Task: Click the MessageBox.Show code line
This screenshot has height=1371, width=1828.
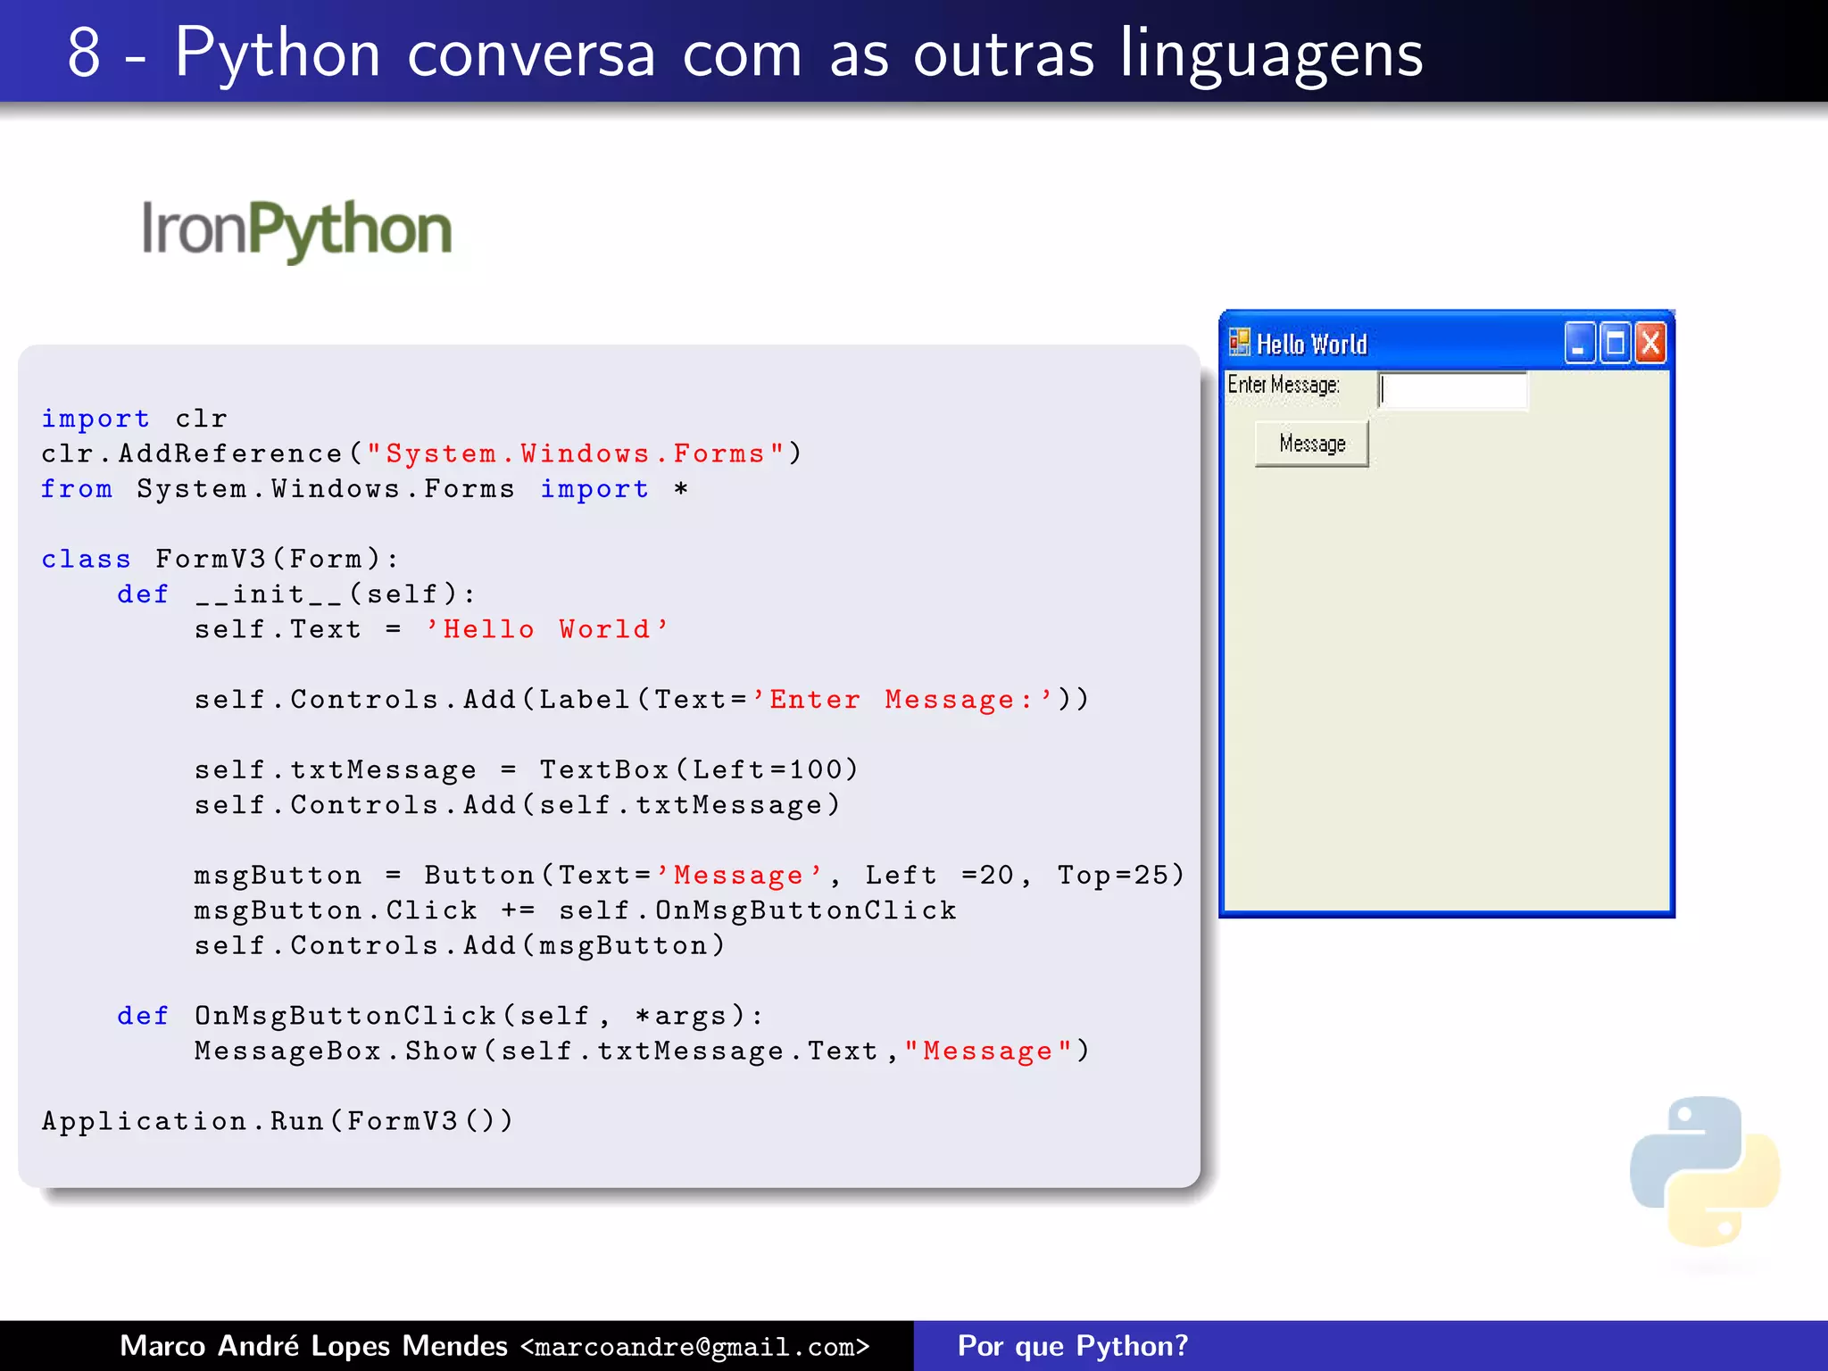Action: click(x=643, y=1051)
